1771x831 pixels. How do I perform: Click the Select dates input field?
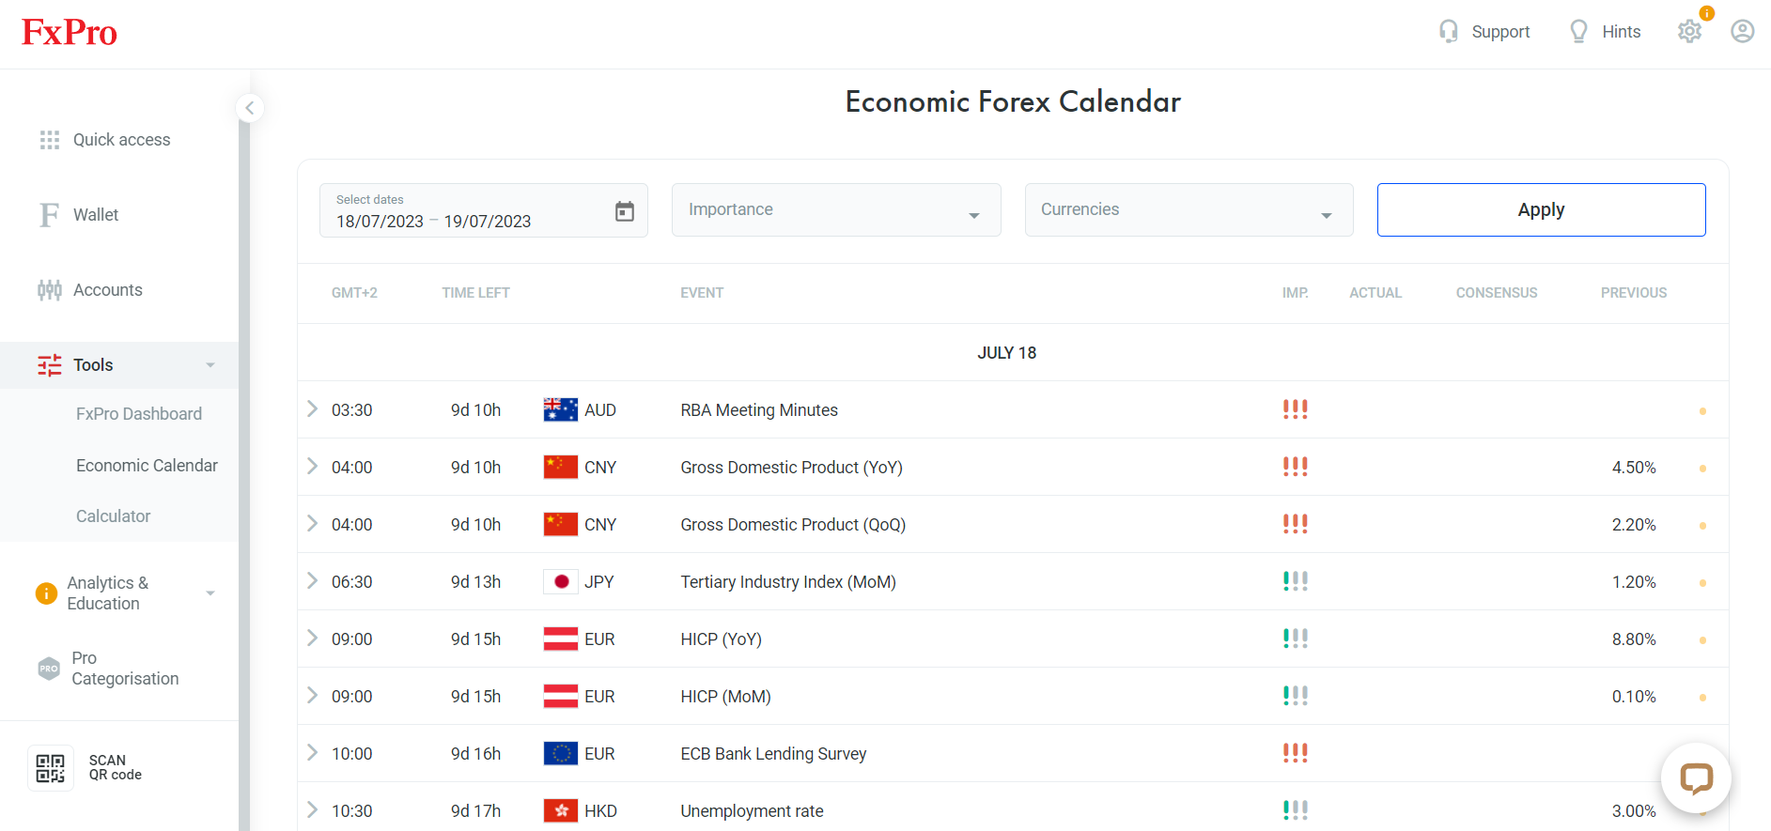click(x=484, y=210)
